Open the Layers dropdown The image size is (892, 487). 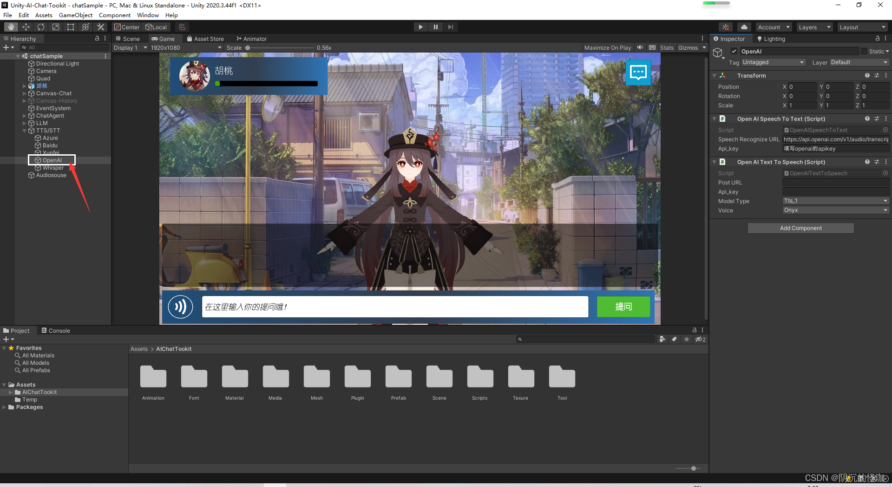tap(814, 27)
